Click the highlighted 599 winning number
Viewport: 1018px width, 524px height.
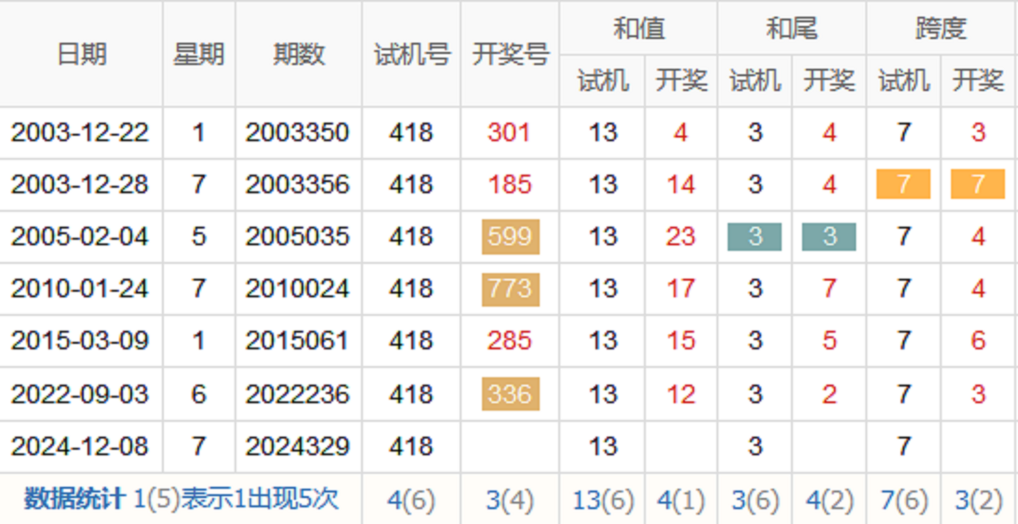click(510, 237)
